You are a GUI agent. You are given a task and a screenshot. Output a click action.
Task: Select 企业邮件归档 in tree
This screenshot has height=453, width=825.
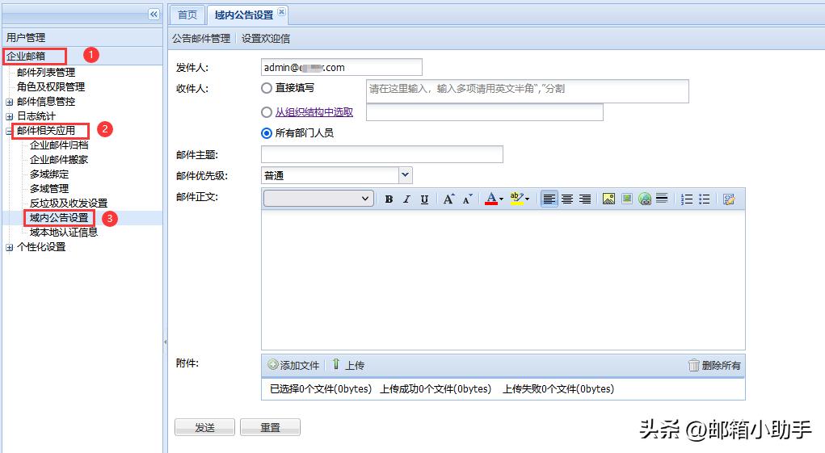click(x=59, y=145)
